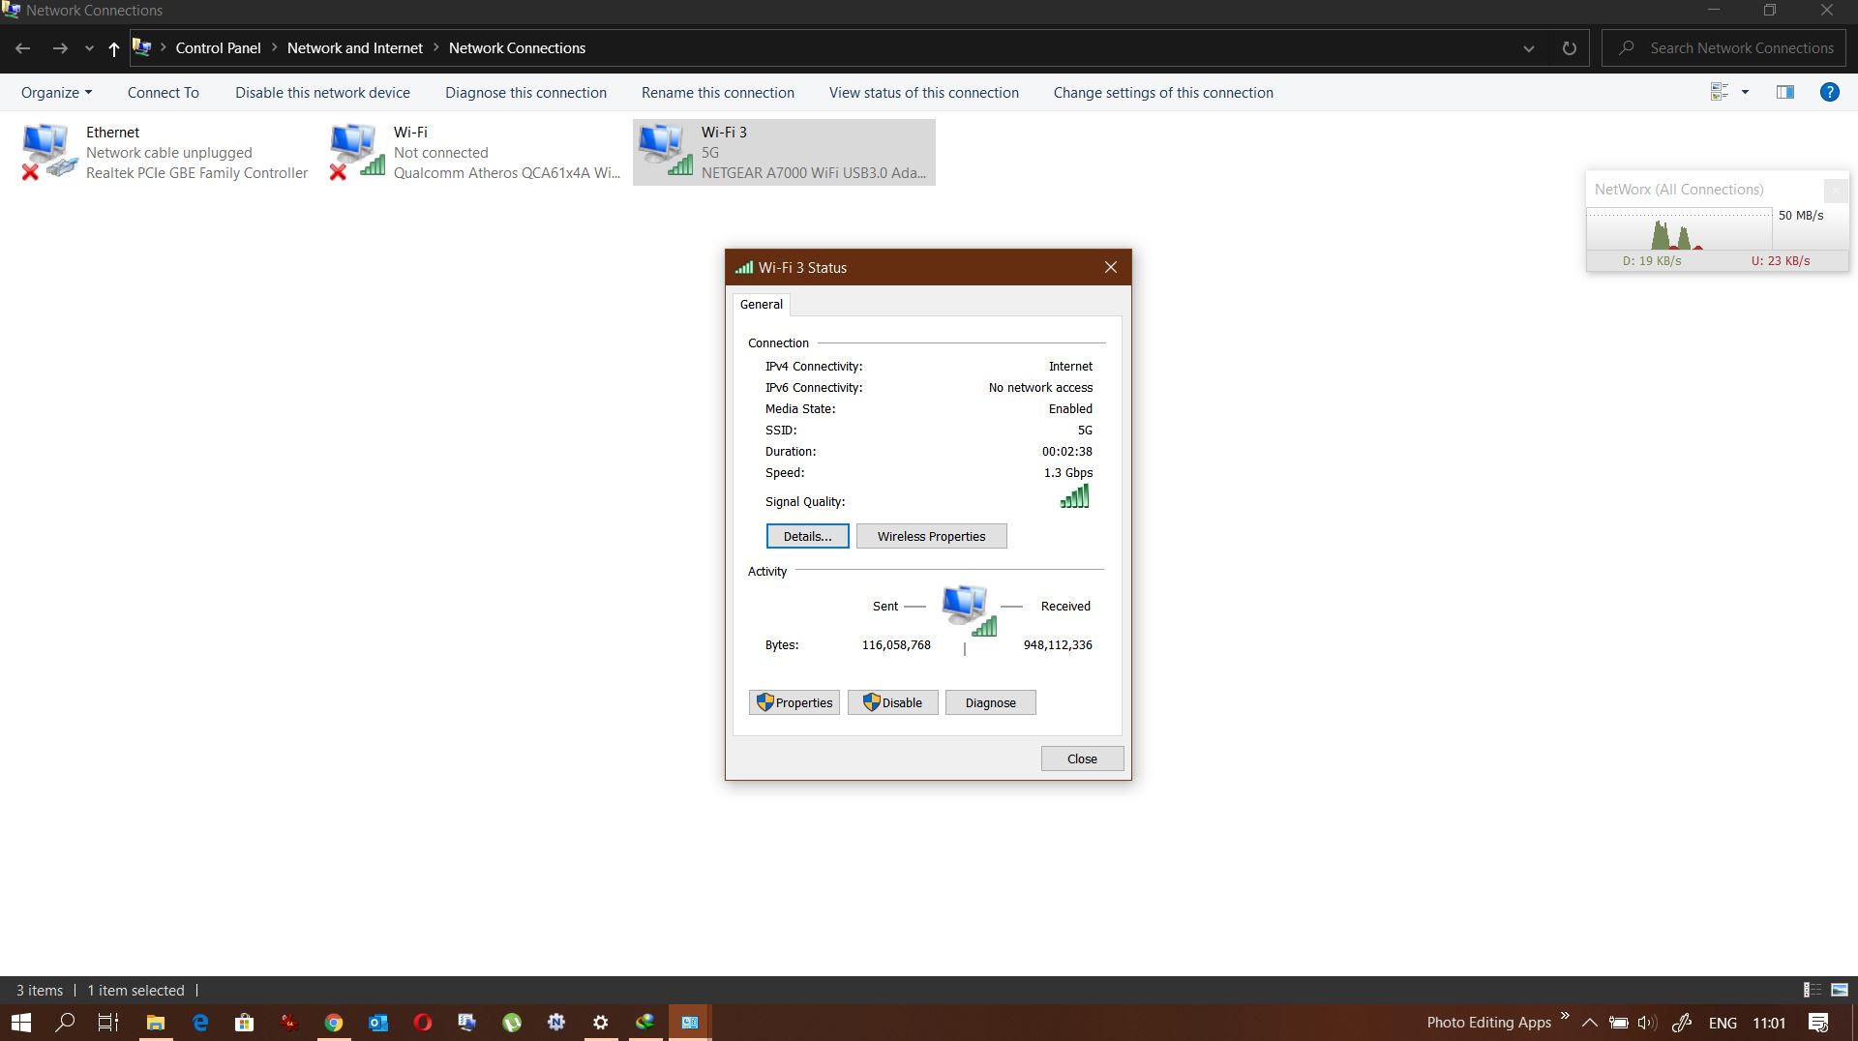Refresh the Network Connections view
The height and width of the screenshot is (1041, 1858).
(1569, 48)
